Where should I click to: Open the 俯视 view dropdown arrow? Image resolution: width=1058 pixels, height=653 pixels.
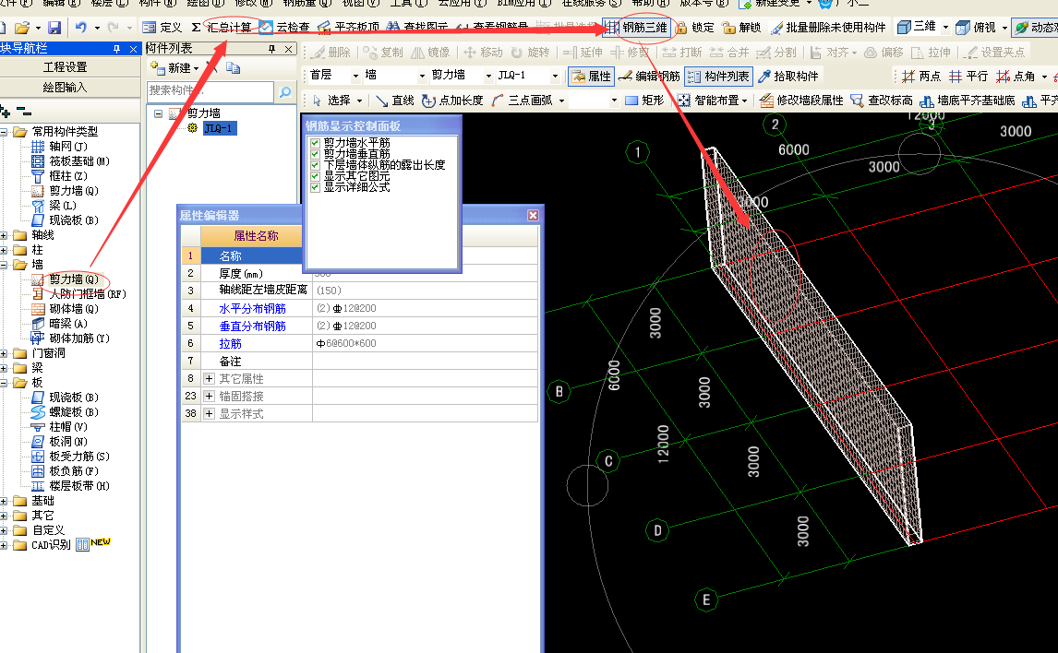click(x=1004, y=28)
